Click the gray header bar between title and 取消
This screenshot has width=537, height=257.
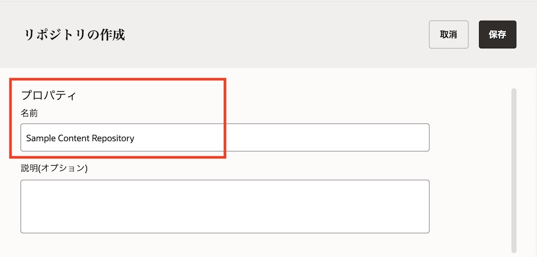(x=273, y=35)
